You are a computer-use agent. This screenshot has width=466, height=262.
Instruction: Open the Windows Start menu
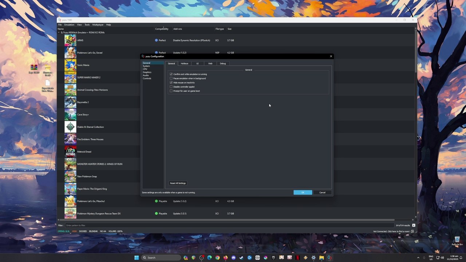click(137, 258)
